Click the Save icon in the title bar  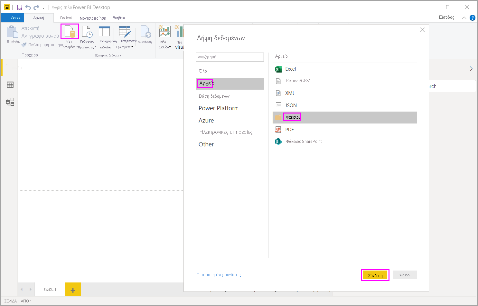click(x=20, y=7)
